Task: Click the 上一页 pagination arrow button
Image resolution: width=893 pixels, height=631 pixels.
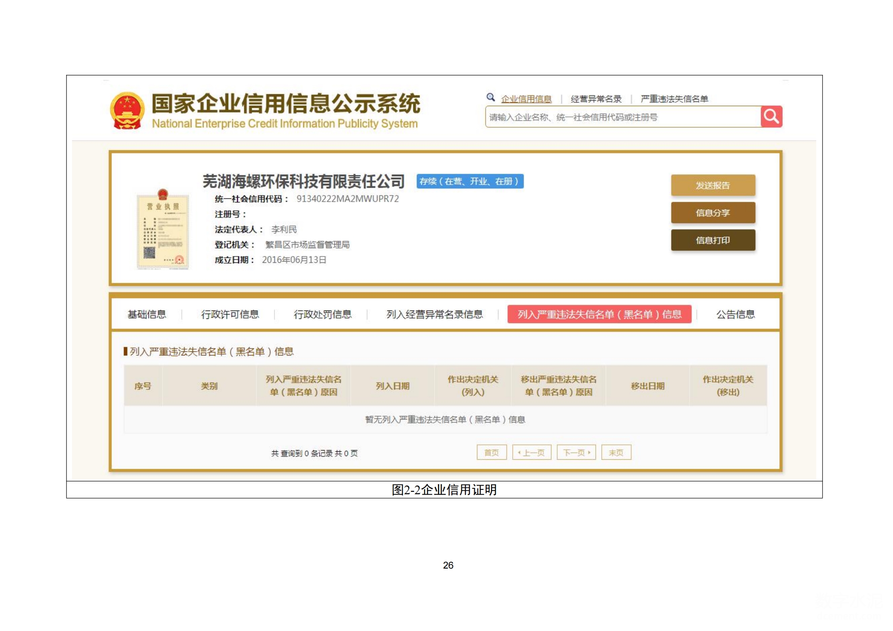Action: pyautogui.click(x=531, y=452)
